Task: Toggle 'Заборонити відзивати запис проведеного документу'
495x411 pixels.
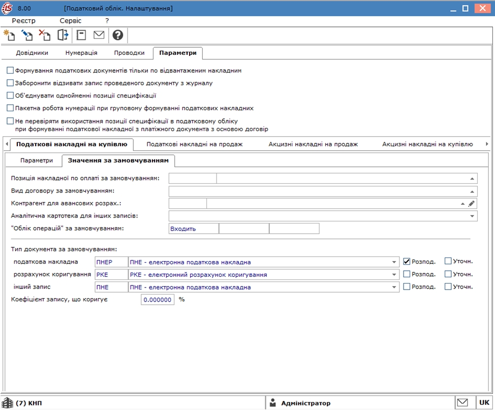Action: tap(10, 83)
